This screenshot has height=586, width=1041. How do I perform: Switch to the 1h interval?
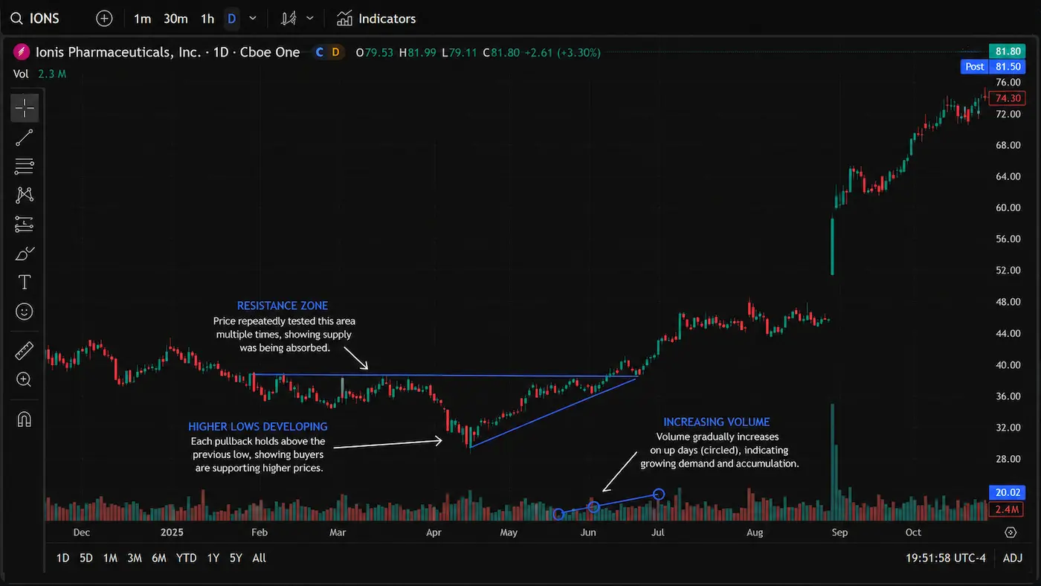[x=207, y=19]
